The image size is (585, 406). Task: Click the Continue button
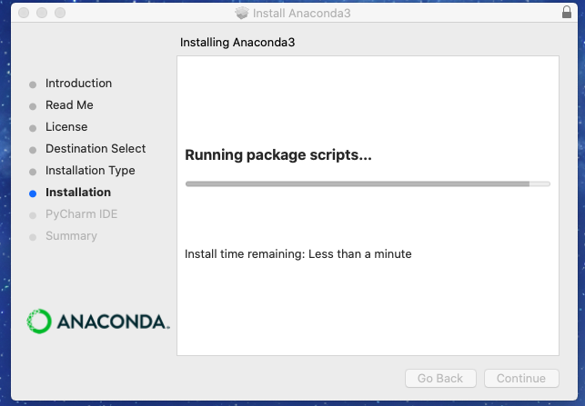521,378
